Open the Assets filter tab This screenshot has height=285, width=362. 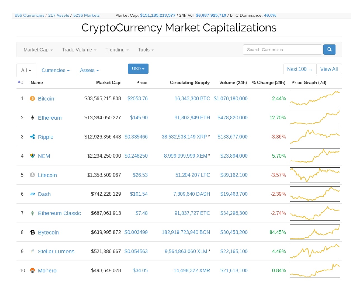(x=89, y=70)
